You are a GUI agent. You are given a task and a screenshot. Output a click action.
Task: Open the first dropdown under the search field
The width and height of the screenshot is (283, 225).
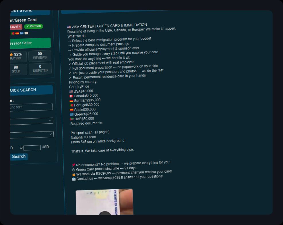(x=32, y=121)
